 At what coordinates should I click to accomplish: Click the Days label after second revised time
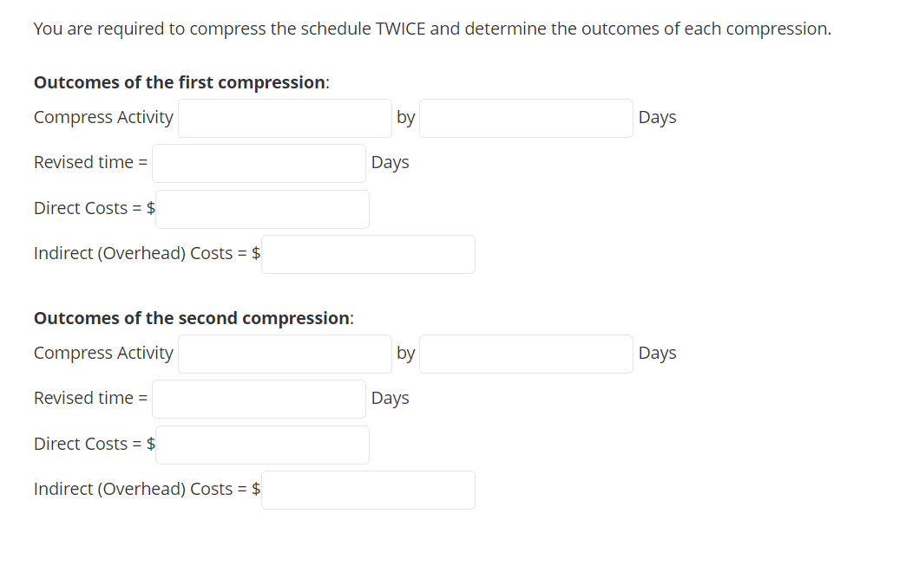pyautogui.click(x=390, y=398)
